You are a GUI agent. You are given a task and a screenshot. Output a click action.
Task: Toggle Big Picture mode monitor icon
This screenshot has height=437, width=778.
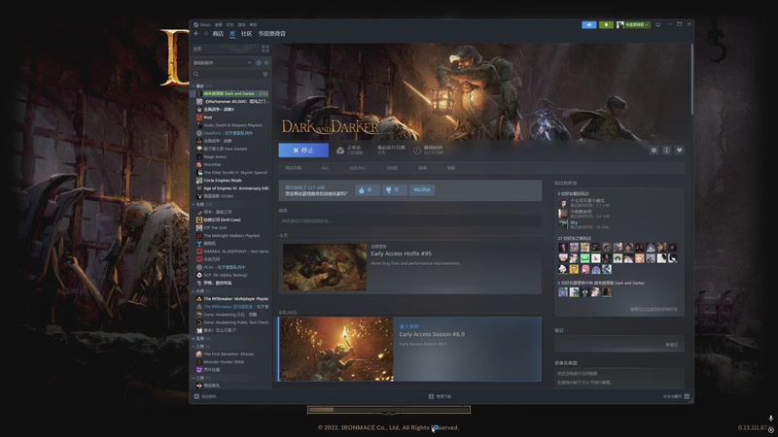(658, 24)
